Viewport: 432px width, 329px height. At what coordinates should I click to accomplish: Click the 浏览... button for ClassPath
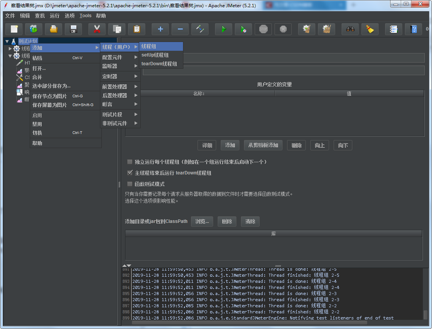coord(202,221)
